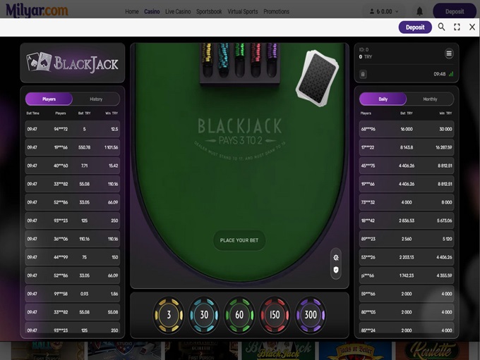This screenshot has width=480, height=360.
Task: Open the notifications bell
Action: coord(420,11)
